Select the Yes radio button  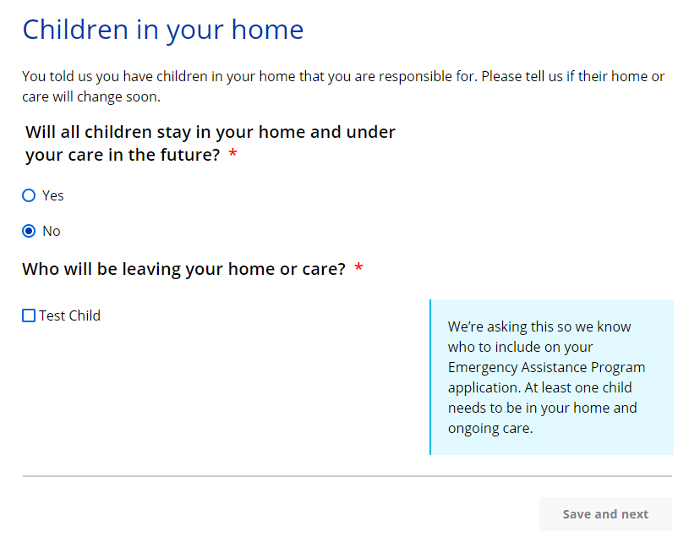point(29,195)
